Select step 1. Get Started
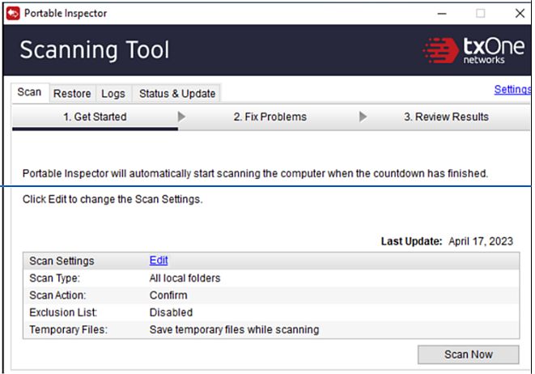 tap(95, 117)
